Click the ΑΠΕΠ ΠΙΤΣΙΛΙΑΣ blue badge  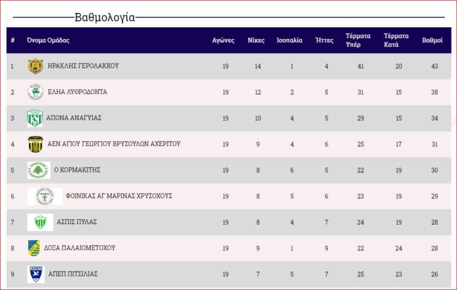coord(36,274)
